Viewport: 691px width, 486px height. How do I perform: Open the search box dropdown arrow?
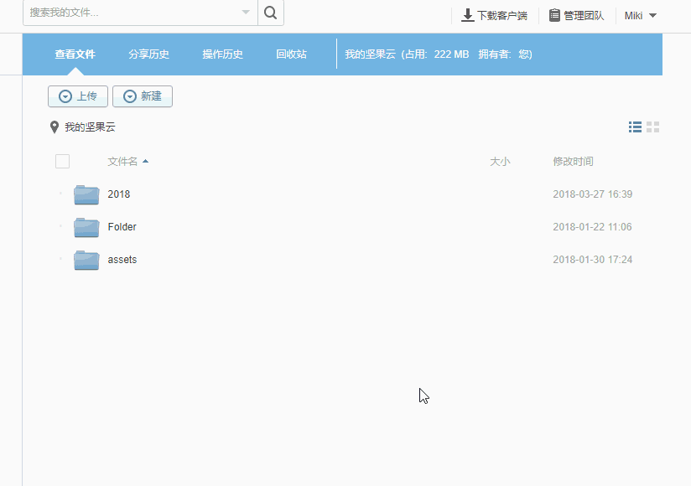(246, 13)
